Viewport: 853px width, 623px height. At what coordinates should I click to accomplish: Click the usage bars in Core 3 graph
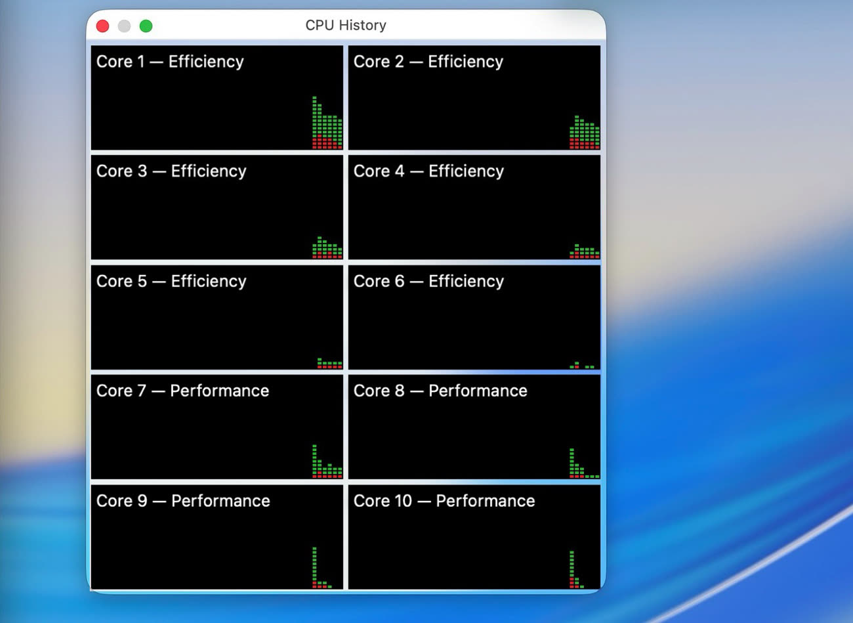click(326, 249)
